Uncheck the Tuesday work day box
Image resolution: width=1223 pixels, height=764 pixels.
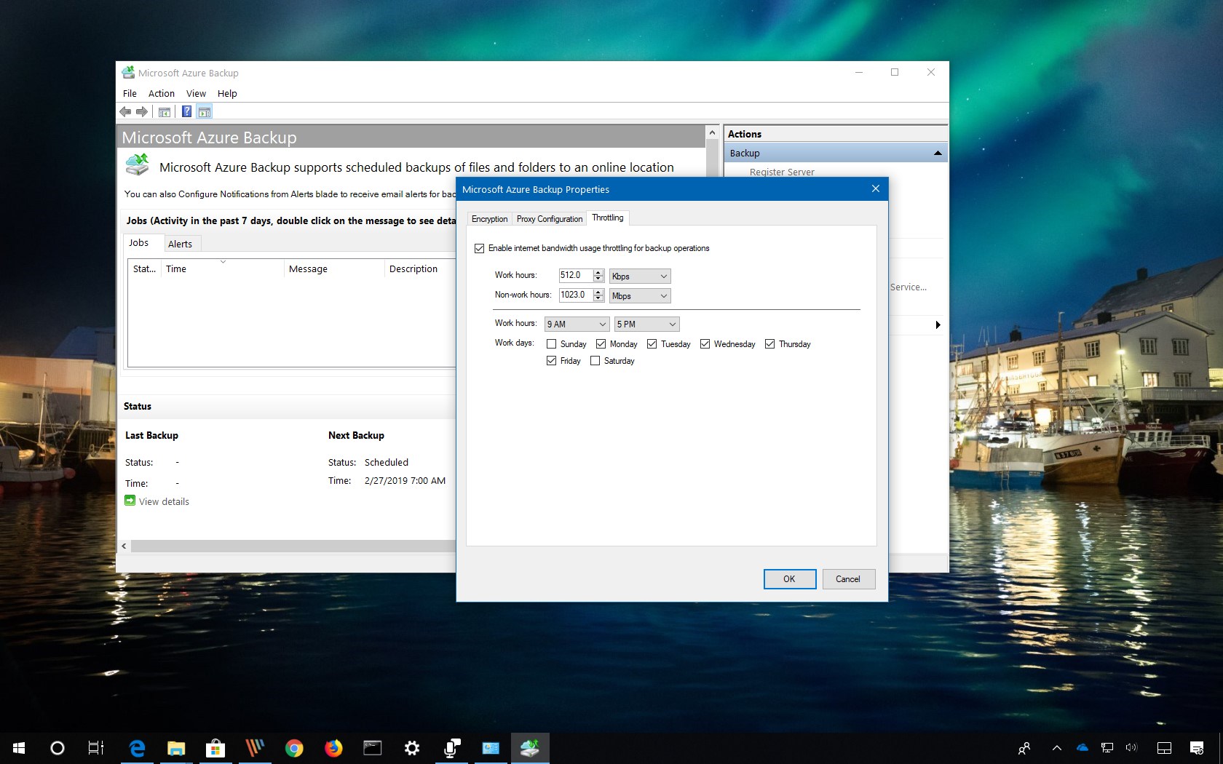click(652, 343)
